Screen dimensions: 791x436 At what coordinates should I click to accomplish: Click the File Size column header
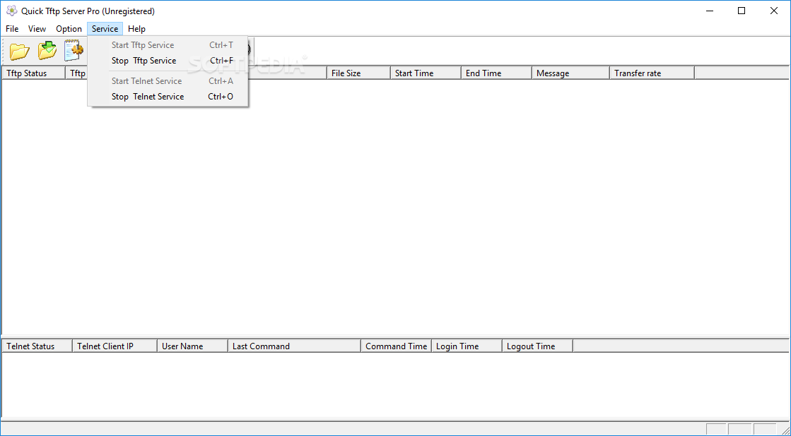(x=358, y=73)
